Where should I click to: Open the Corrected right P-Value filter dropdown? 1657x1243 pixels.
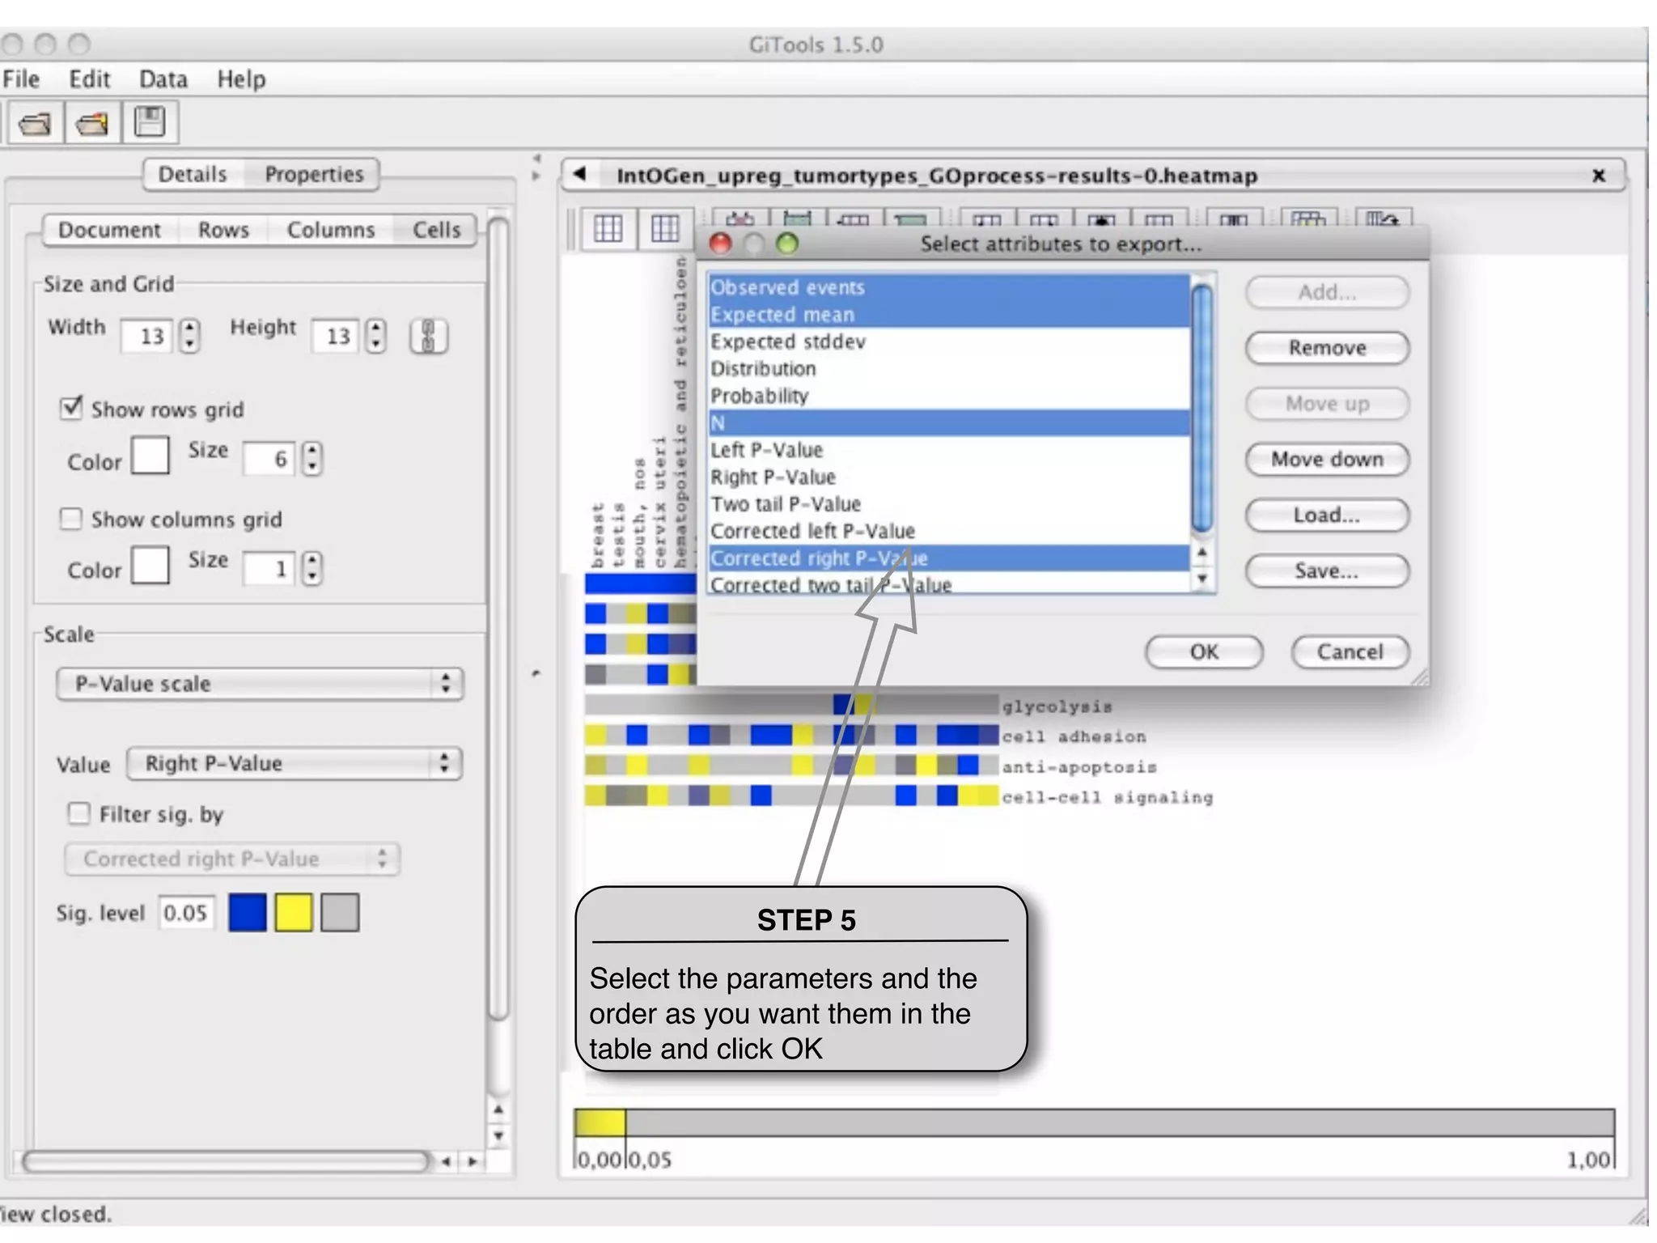pyautogui.click(x=232, y=859)
